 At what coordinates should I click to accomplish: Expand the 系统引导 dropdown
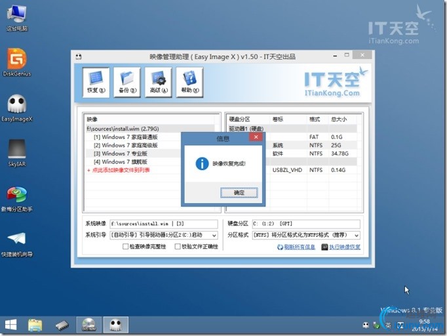click(214, 235)
